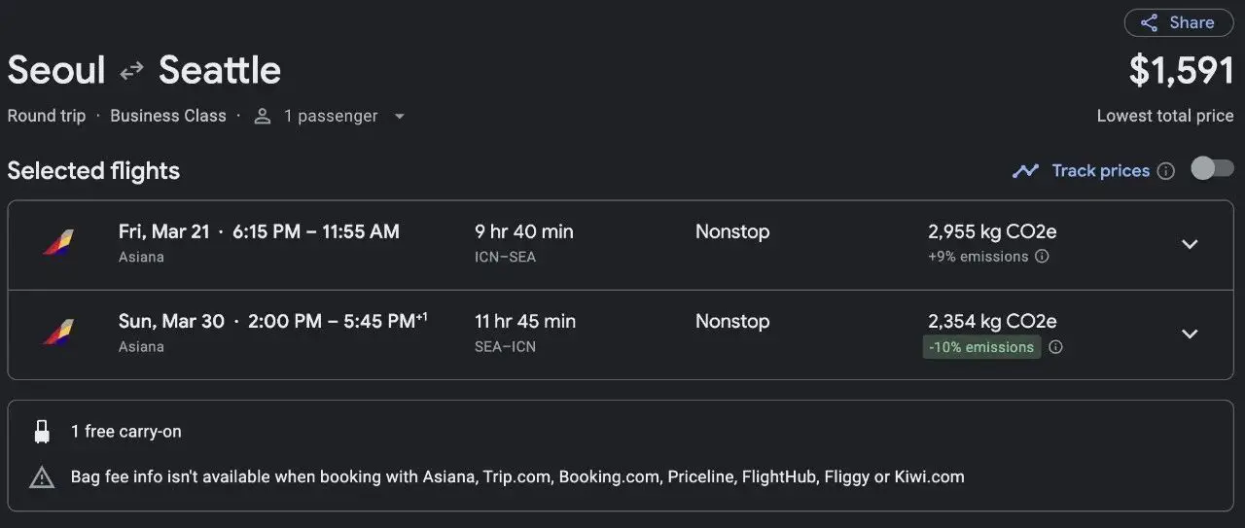
Task: Click the Track prices trend graph icon
Action: (x=1025, y=171)
